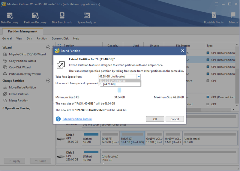This screenshot has height=171, width=240.
Task: Open the Extend Partition Tutorial link
Action: pos(77,119)
